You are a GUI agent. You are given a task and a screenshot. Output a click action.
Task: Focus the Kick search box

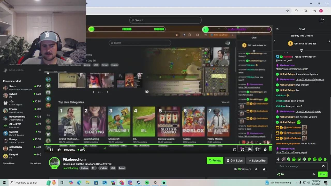coord(165,20)
